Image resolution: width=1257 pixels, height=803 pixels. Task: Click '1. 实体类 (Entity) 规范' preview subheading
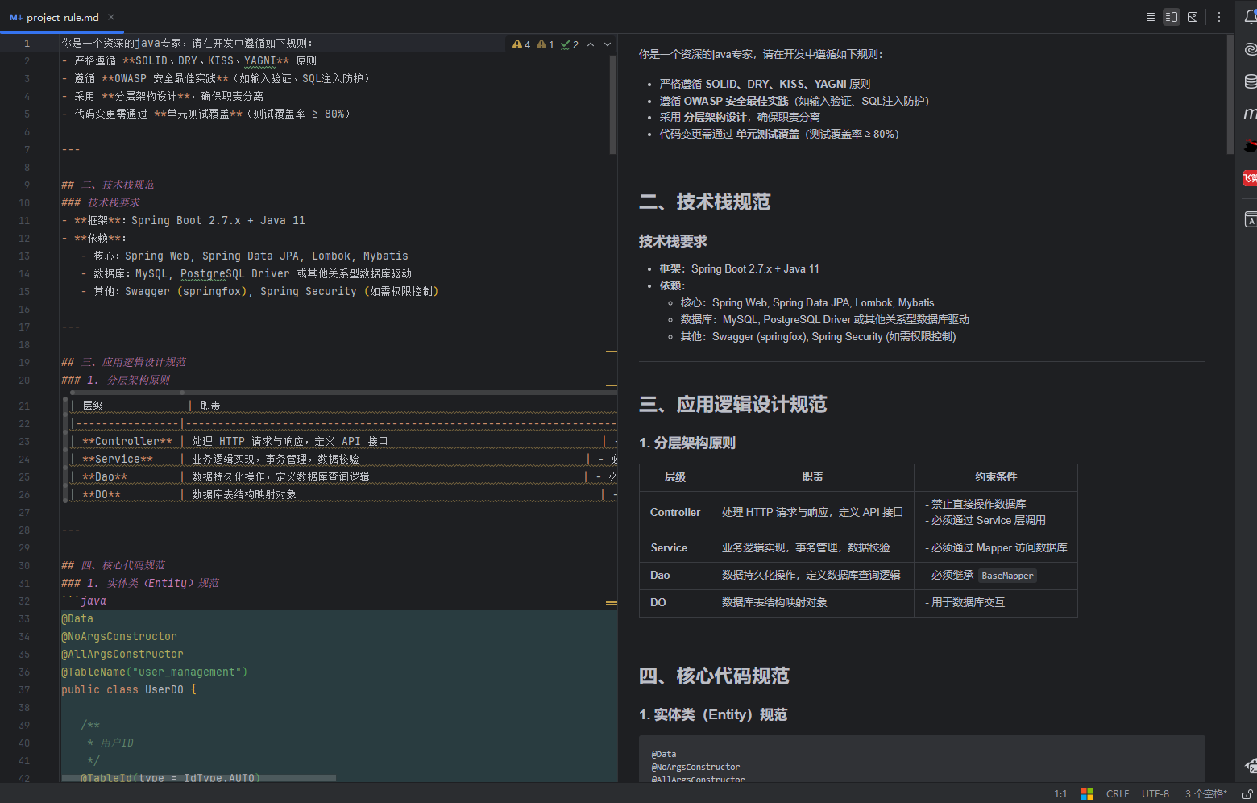tap(713, 714)
